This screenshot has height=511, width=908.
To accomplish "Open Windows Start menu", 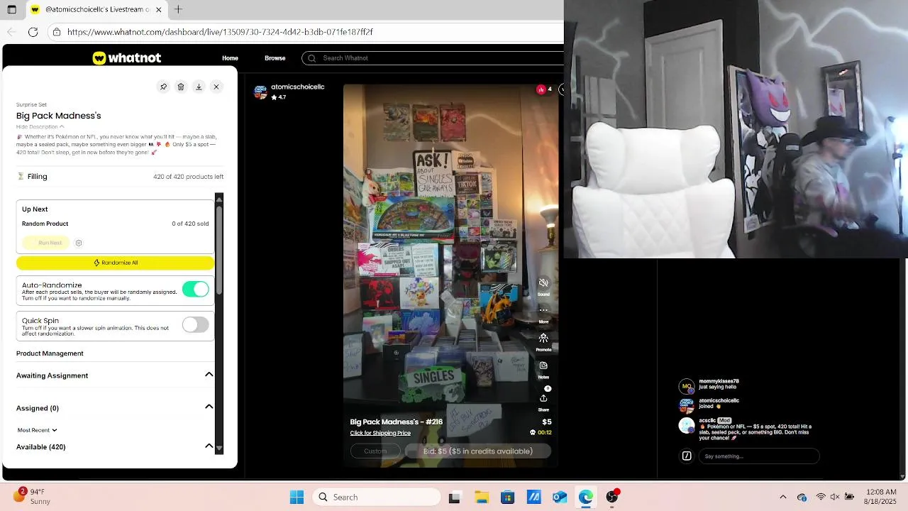I will (297, 498).
